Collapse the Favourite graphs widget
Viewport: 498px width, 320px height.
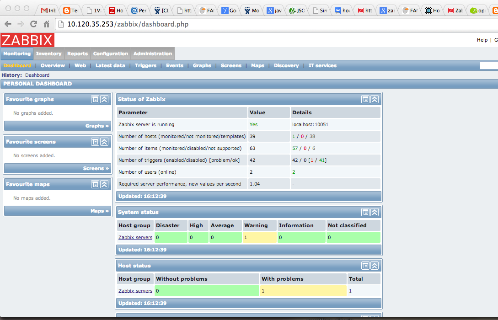104,99
